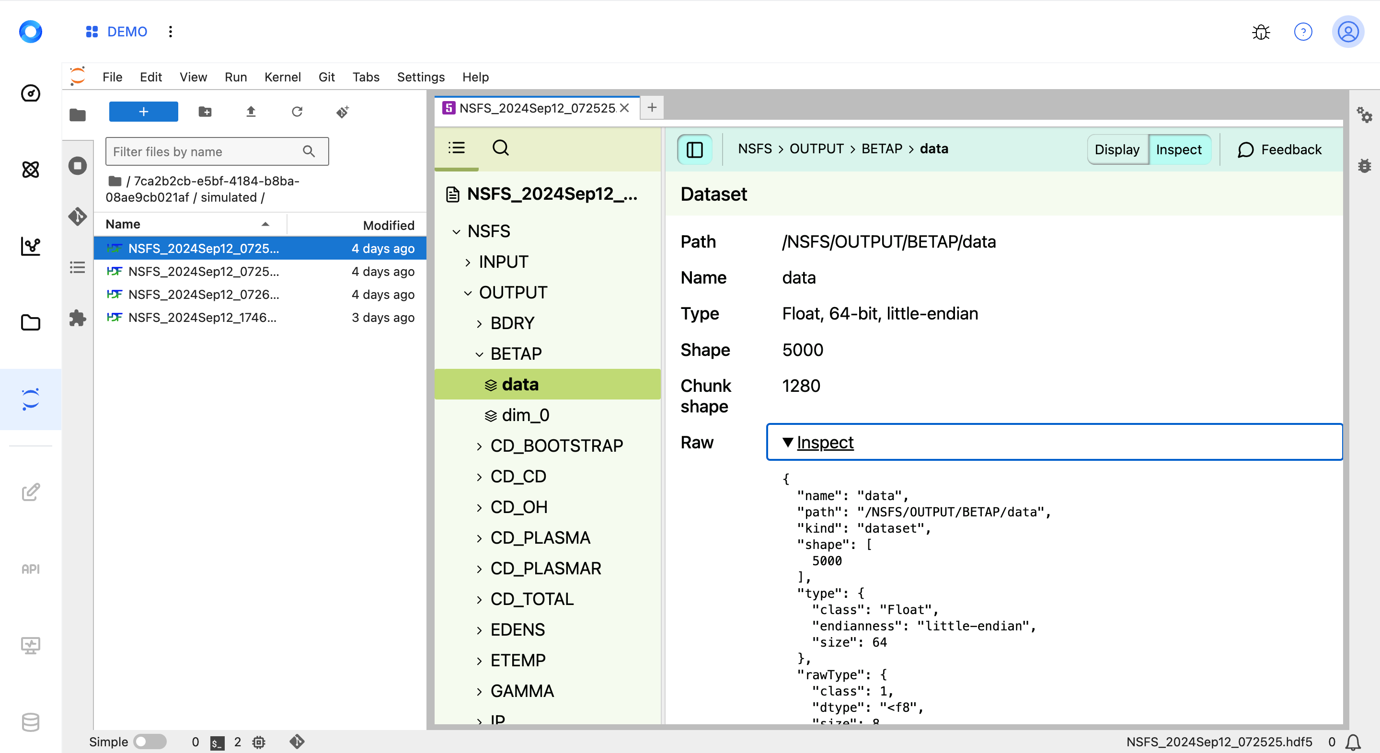Expand the INPUT group in tree
The height and width of the screenshot is (753, 1380).
point(468,262)
